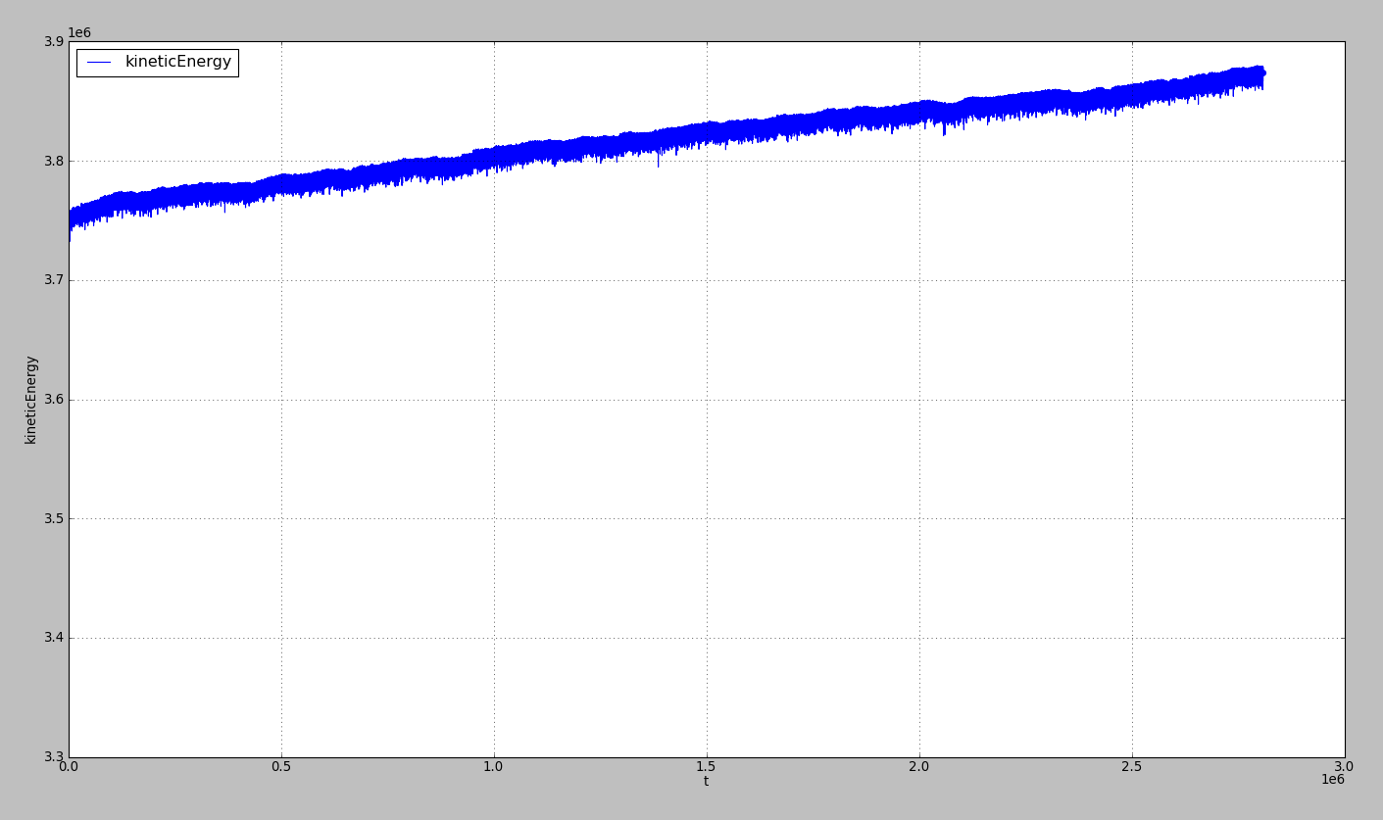Click the 1e6 multiplier above the y-axis
Image resolution: width=1383 pixels, height=820 pixels.
click(x=79, y=33)
